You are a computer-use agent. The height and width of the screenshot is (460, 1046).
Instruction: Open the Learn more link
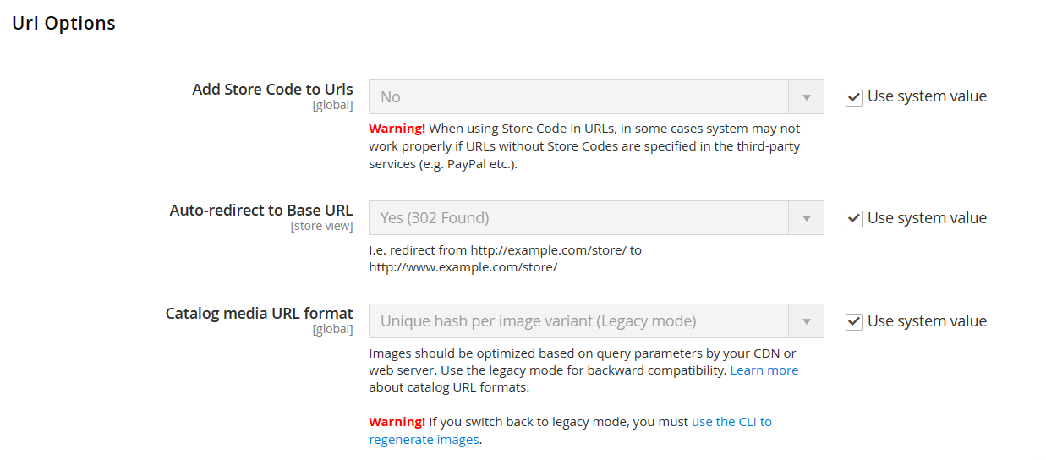(764, 370)
